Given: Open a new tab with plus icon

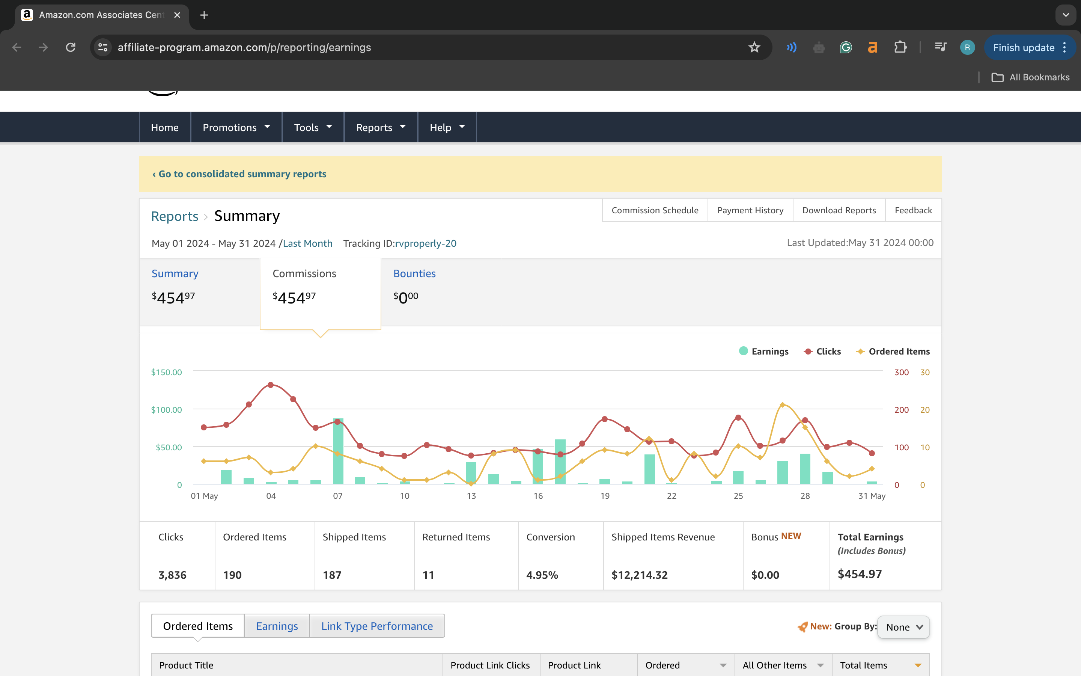Looking at the screenshot, I should [204, 15].
